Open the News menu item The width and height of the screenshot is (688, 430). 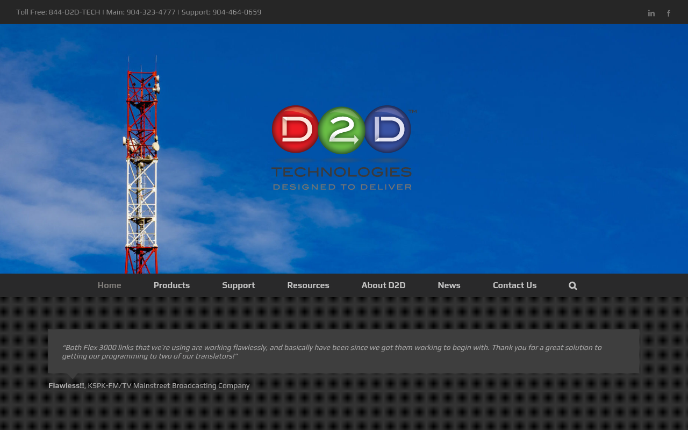tap(449, 285)
